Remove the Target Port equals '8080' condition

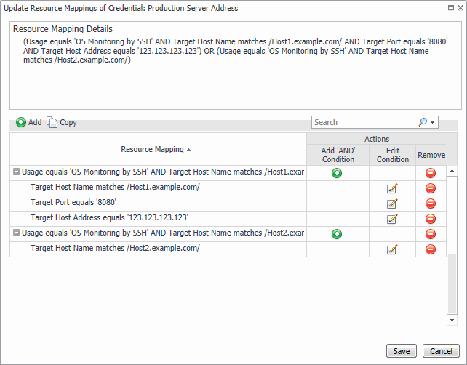tap(430, 204)
